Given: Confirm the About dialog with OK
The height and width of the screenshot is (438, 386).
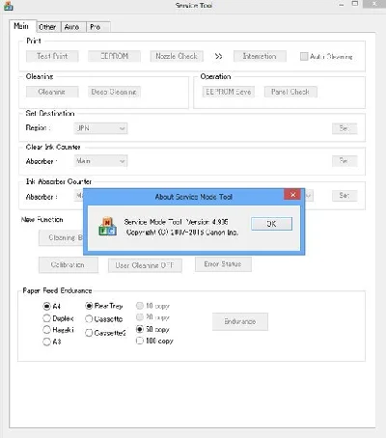Looking at the screenshot, I should click(x=271, y=224).
